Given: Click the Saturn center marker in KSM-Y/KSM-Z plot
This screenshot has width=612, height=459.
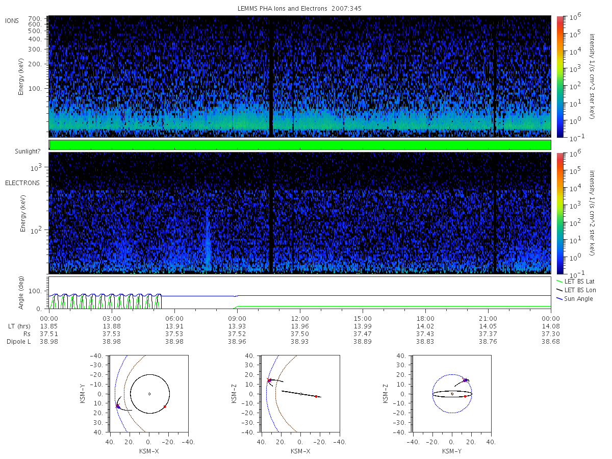Looking at the screenshot, I should click(x=452, y=394).
